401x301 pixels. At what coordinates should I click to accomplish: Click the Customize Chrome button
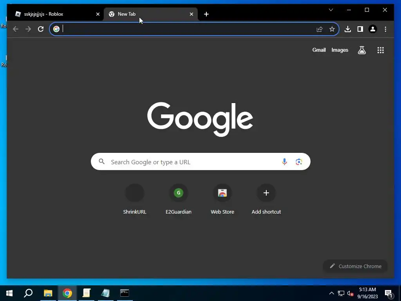click(x=355, y=266)
